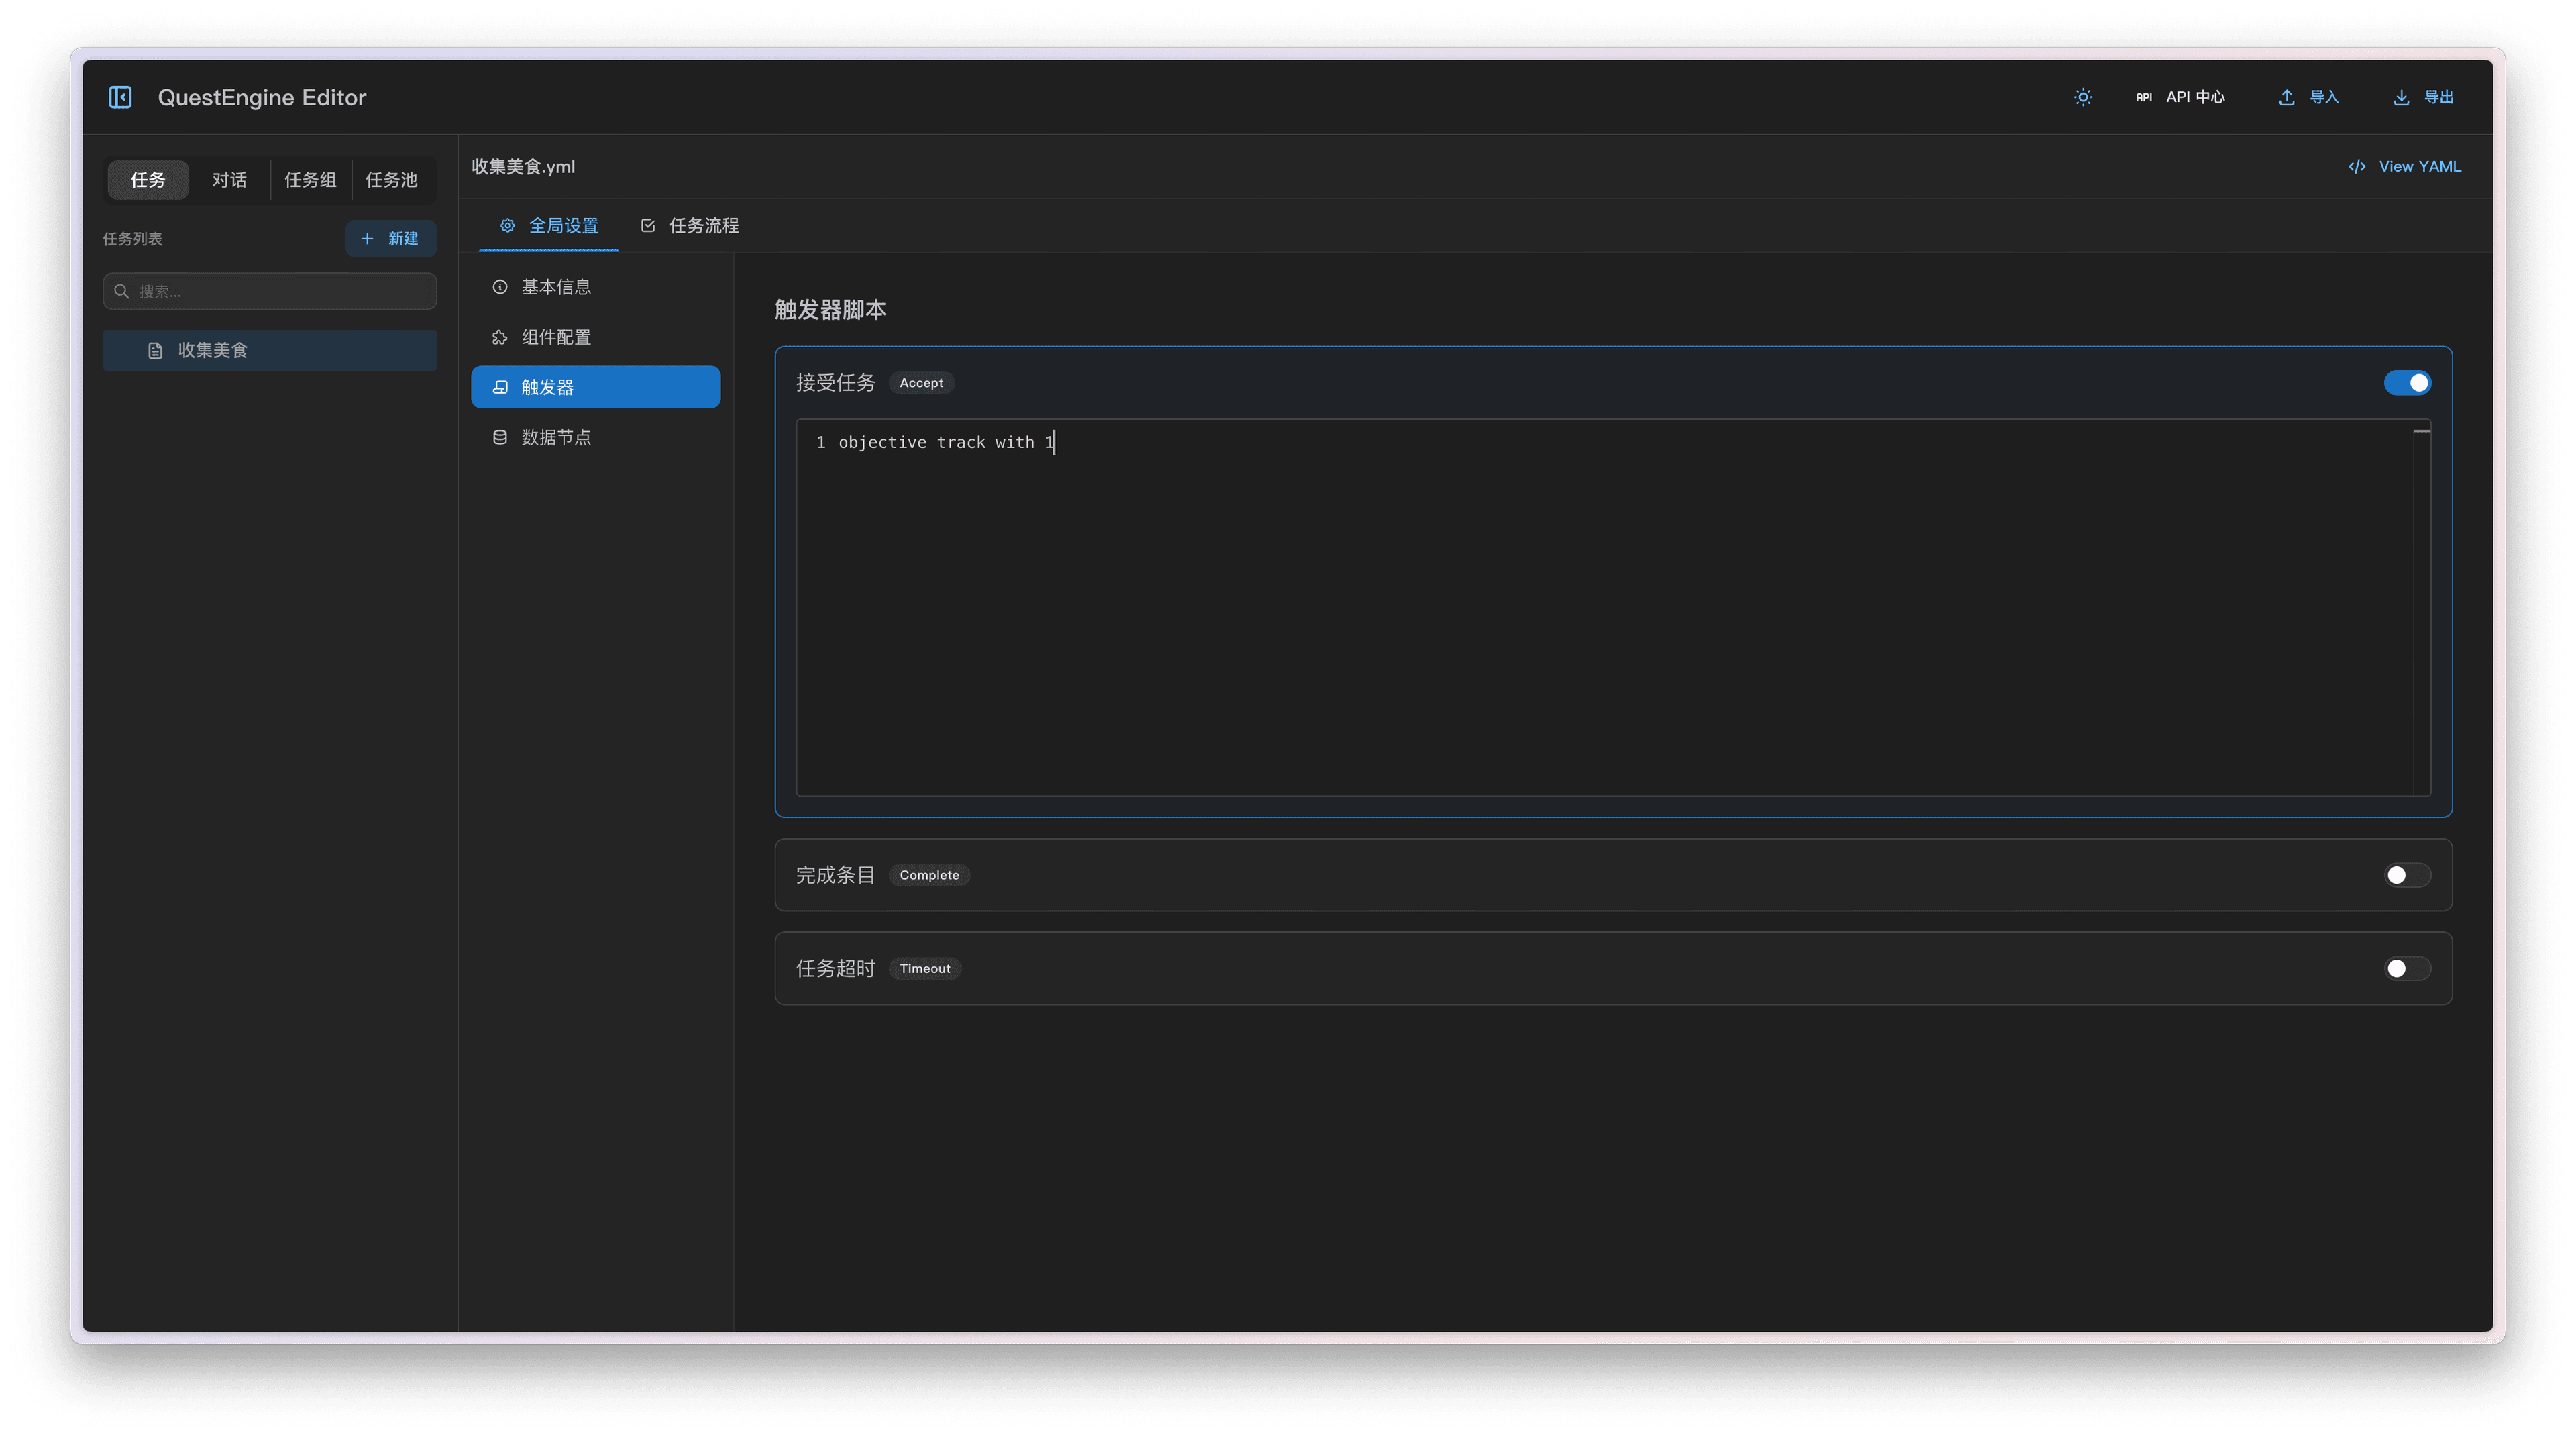Screen dimensions: 2576x1437
Task: Open 基本信息 section
Action: [x=556, y=287]
